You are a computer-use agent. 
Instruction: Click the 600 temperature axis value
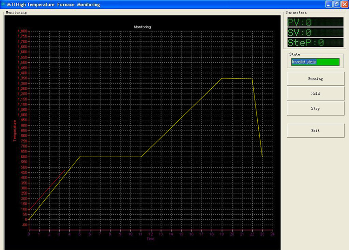(x=24, y=157)
